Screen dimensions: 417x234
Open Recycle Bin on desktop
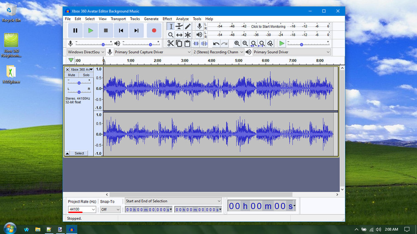pyautogui.click(x=11, y=12)
